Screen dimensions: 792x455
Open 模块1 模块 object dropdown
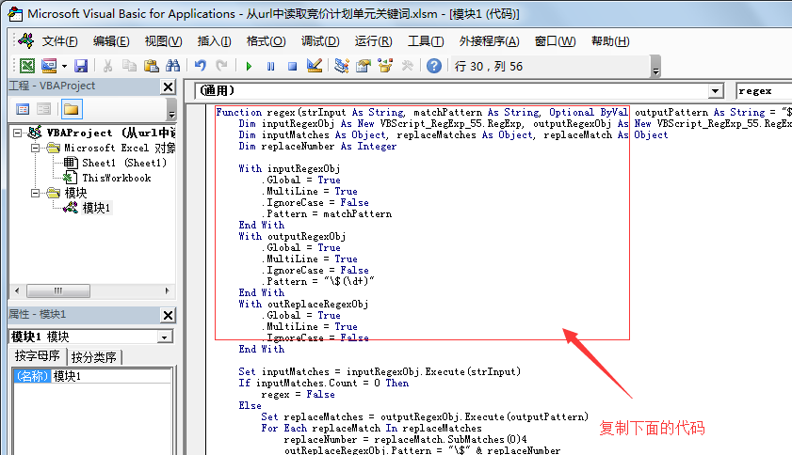click(x=165, y=337)
